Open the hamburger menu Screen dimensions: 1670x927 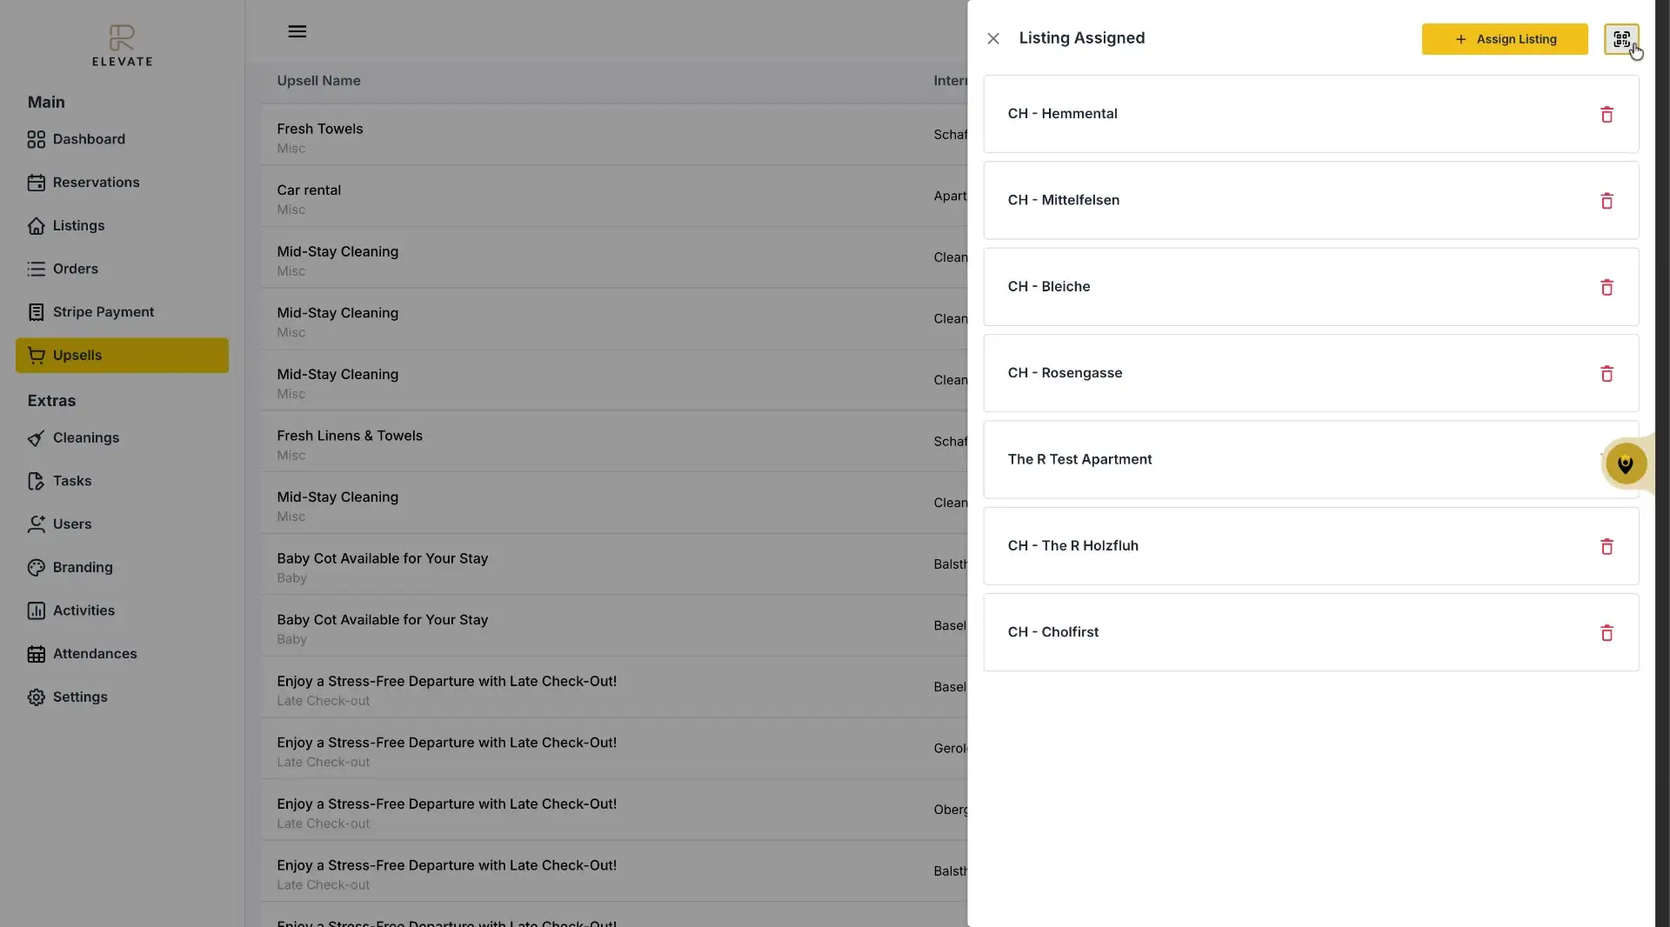298,31
